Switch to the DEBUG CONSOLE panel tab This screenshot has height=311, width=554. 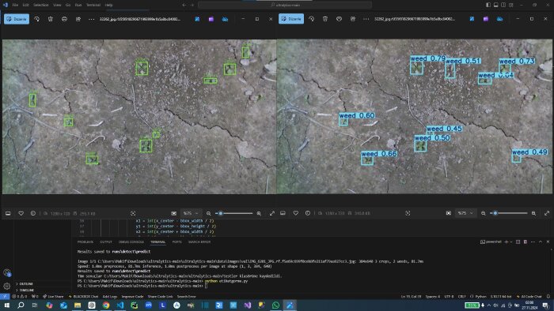point(131,242)
